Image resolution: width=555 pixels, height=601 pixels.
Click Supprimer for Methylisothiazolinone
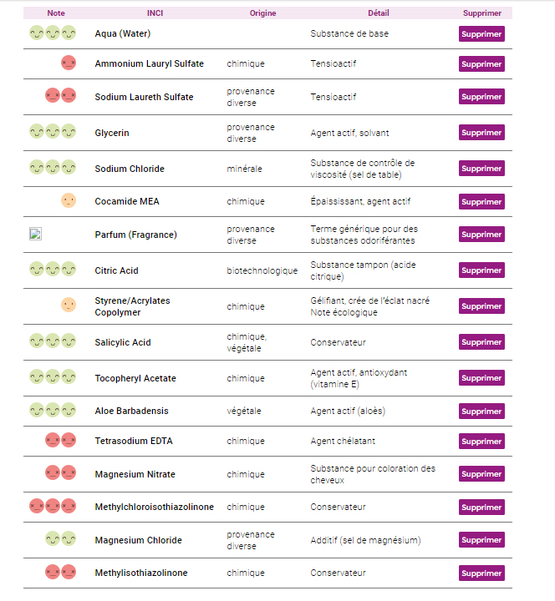[481, 573]
